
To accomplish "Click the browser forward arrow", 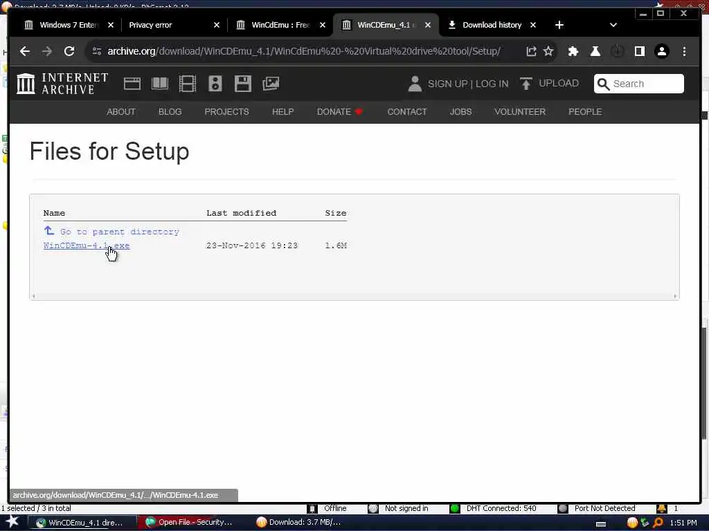I will coord(47,51).
